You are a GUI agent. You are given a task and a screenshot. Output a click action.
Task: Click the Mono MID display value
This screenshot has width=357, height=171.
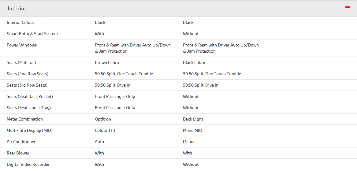coord(192,130)
